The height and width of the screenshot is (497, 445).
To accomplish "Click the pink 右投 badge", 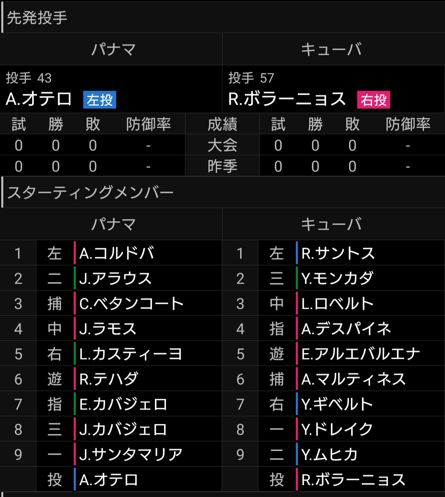I will [374, 100].
